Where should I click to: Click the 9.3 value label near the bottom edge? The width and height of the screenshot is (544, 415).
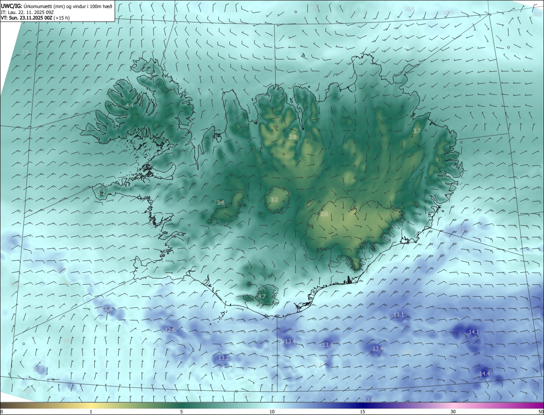247,395
